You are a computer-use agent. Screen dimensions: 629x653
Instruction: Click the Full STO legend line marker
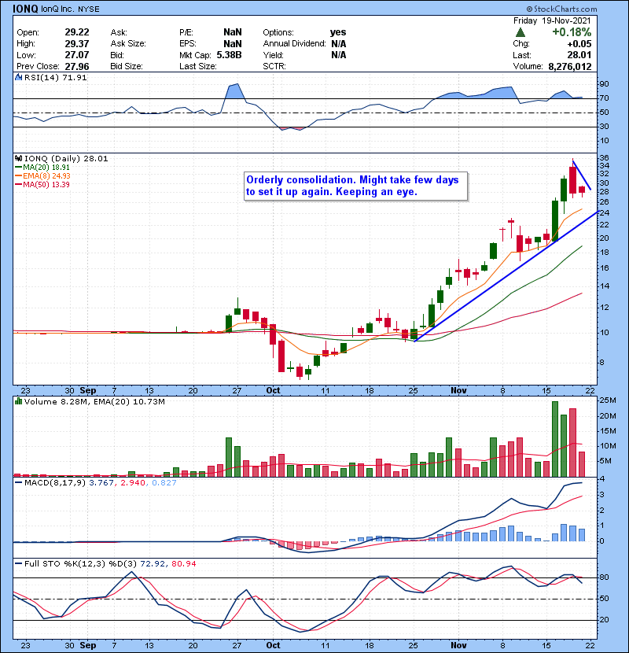(x=18, y=564)
